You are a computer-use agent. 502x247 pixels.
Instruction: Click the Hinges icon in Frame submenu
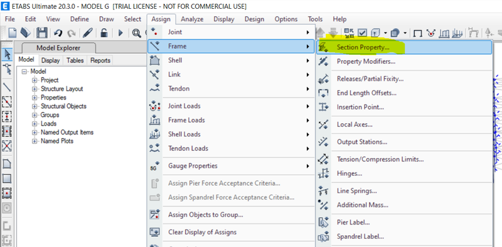(x=323, y=174)
